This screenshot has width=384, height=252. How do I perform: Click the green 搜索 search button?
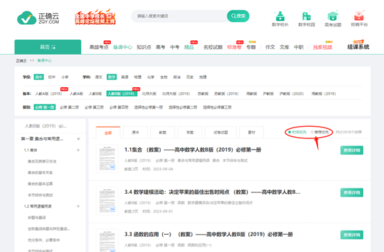click(238, 16)
